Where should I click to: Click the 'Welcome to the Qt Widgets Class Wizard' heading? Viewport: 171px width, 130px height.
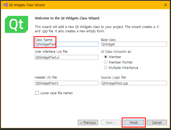pyautogui.click(x=67, y=18)
